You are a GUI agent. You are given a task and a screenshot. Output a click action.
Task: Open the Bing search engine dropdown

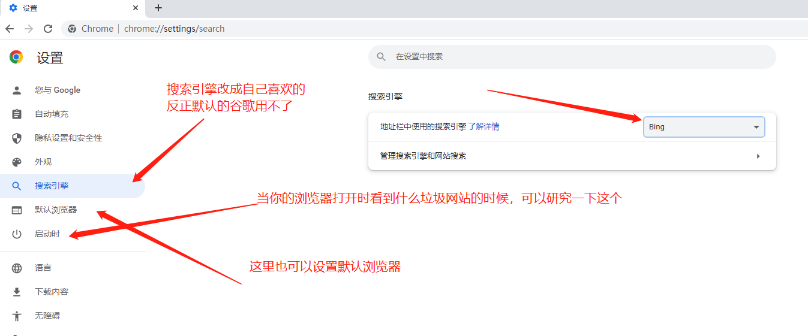[x=704, y=127]
